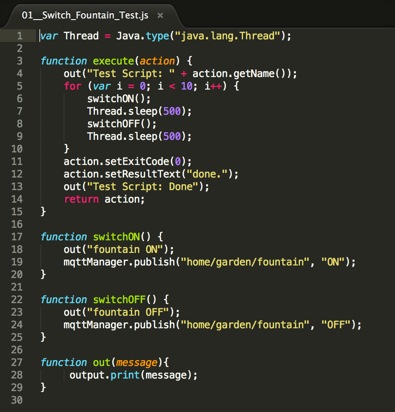Click the 'return' keyword on line 14
Viewport: 395px width, 412px height.
[x=81, y=199]
